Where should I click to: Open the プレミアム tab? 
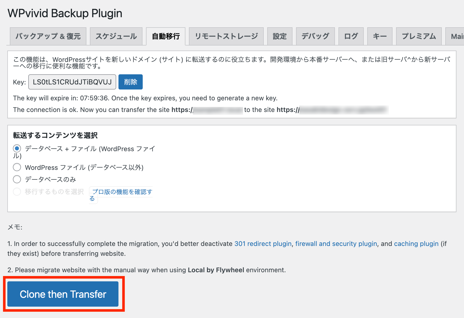pyautogui.click(x=419, y=36)
